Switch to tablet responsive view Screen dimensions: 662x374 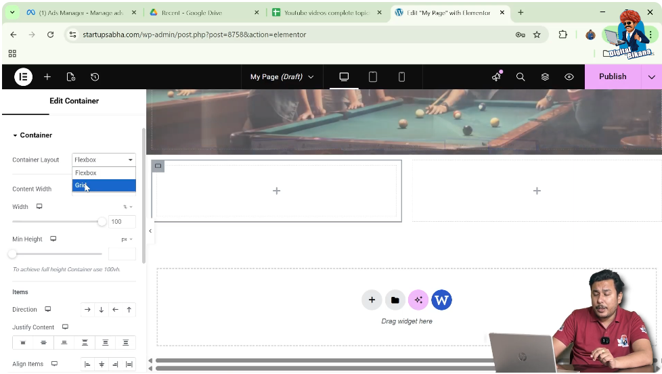click(x=373, y=76)
